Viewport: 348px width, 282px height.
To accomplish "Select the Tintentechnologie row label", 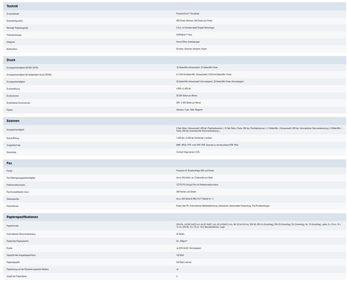I will point(14,35).
